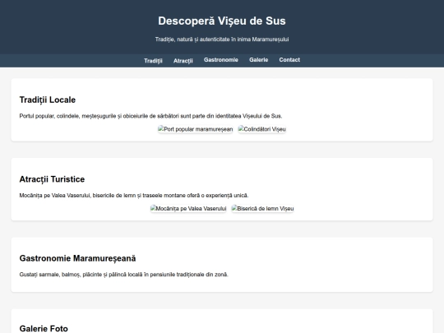Open the Contact navigation link
The height and width of the screenshot is (333, 444).
coord(289,60)
